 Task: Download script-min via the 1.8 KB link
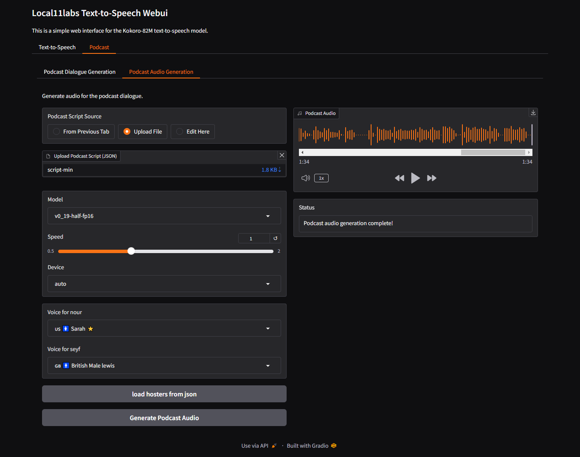271,170
